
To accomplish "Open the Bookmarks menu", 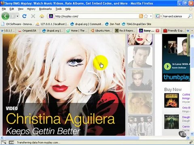I will (x=45, y=9).
